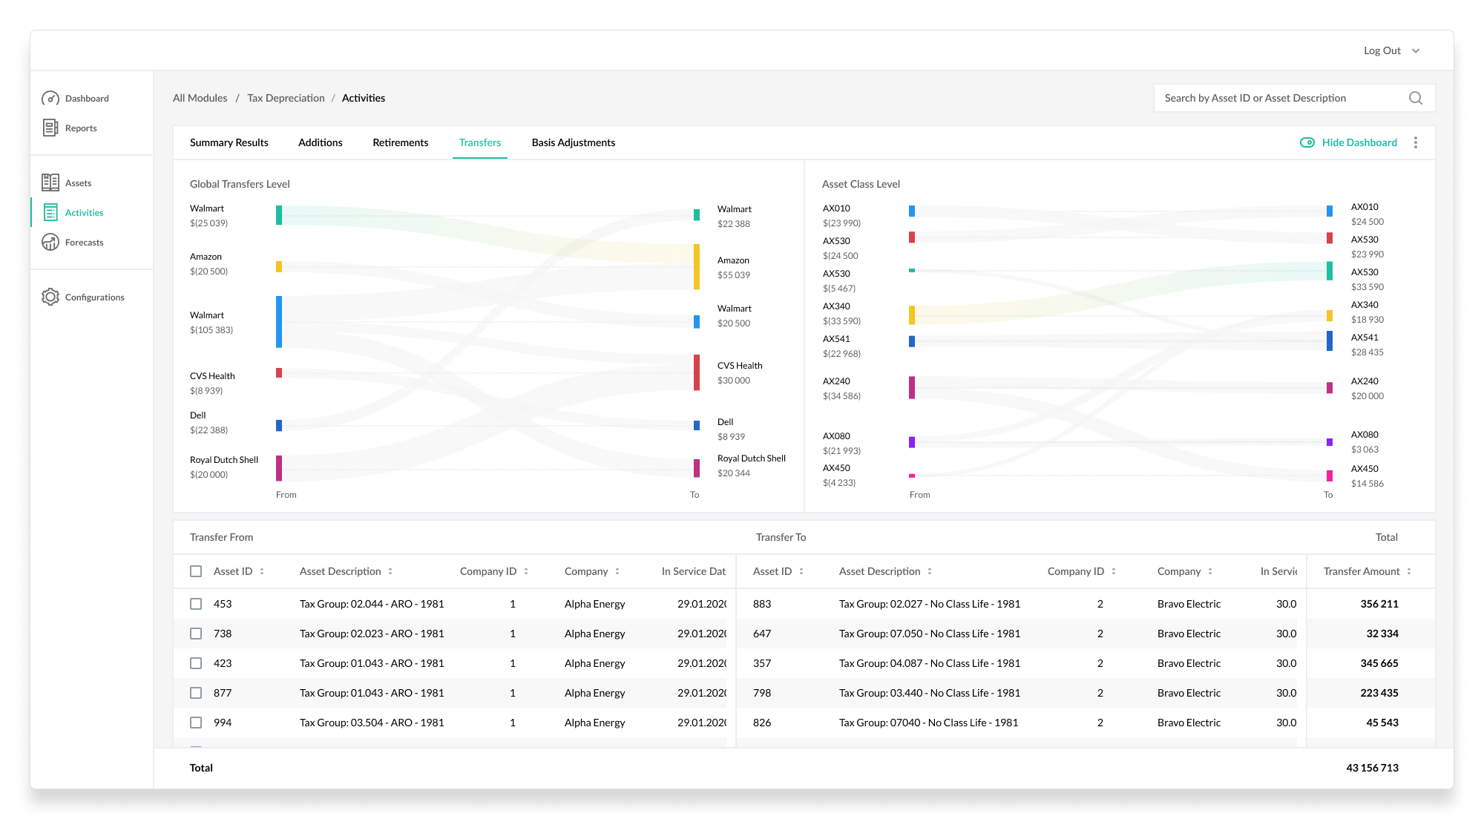Click the Reports document icon
This screenshot has height=819, width=1484.
click(50, 128)
